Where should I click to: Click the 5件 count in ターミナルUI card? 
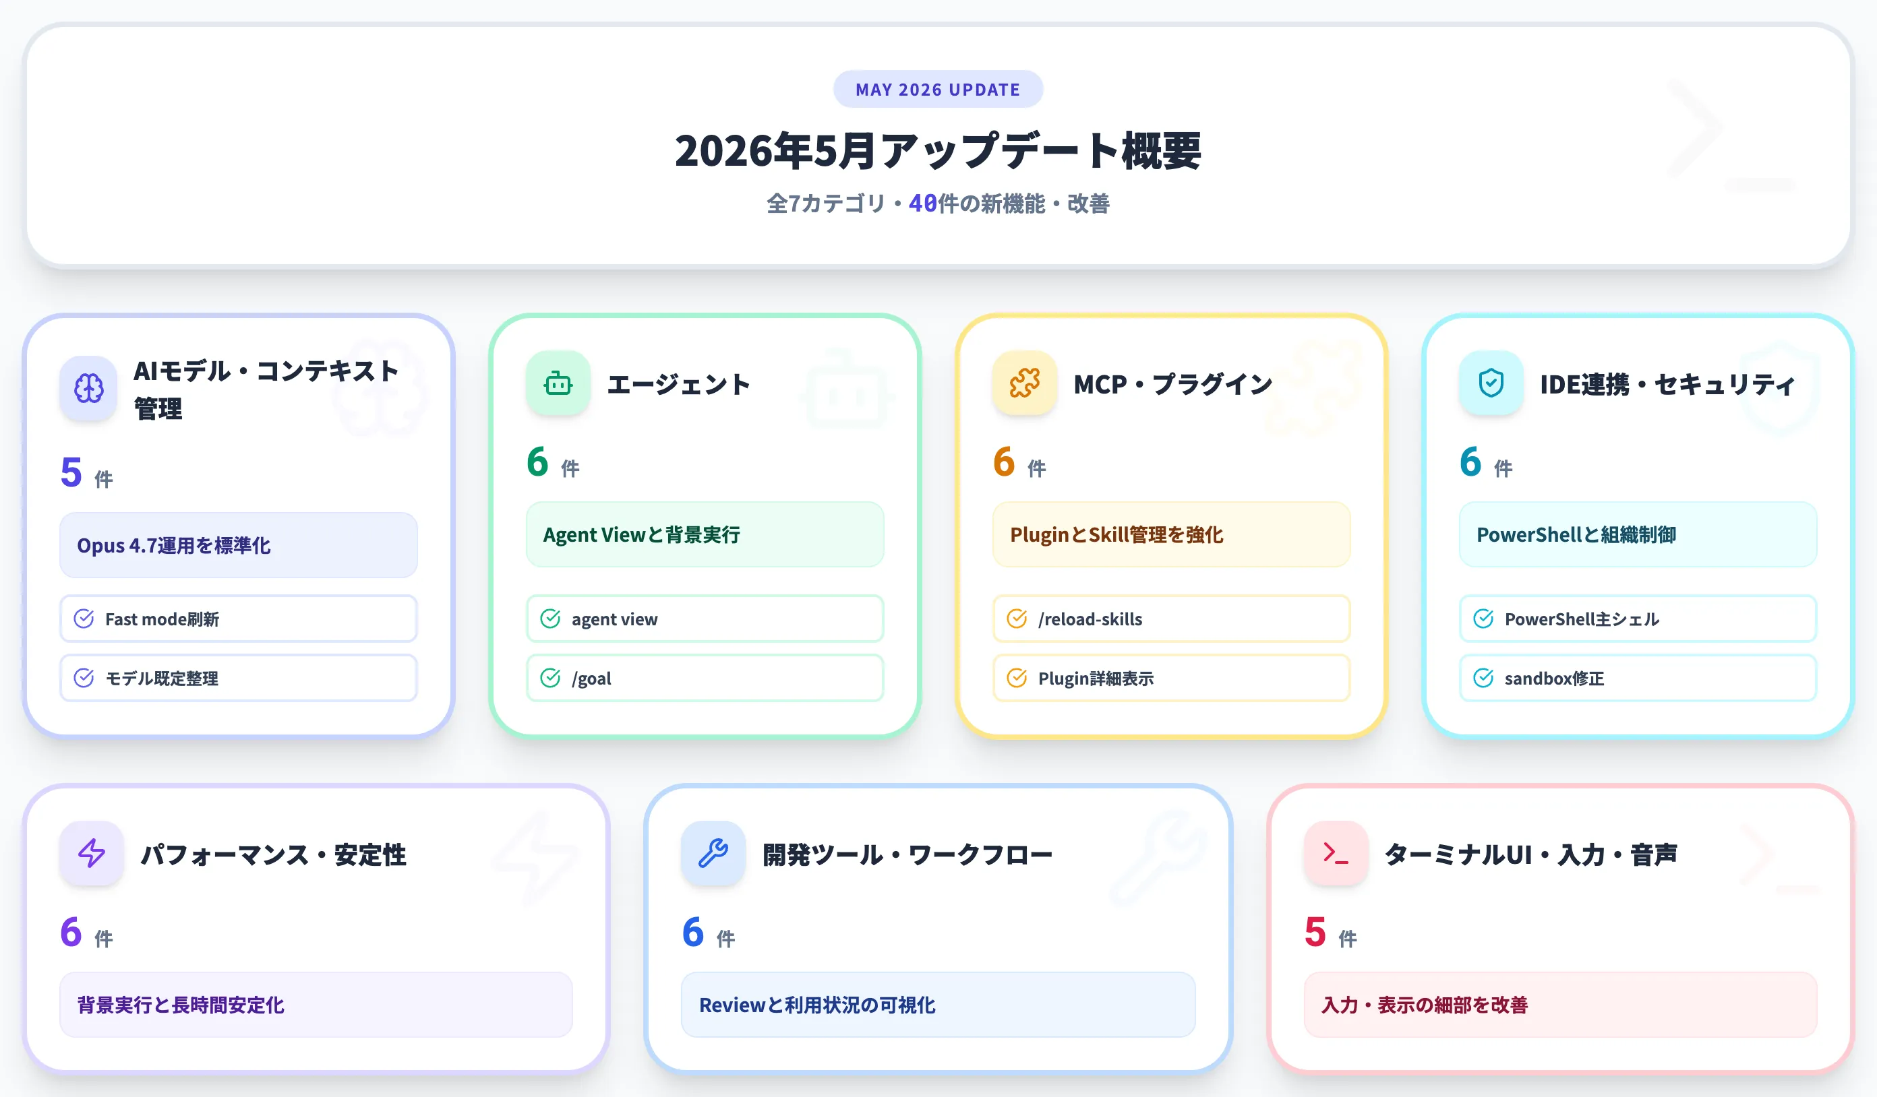(1331, 933)
